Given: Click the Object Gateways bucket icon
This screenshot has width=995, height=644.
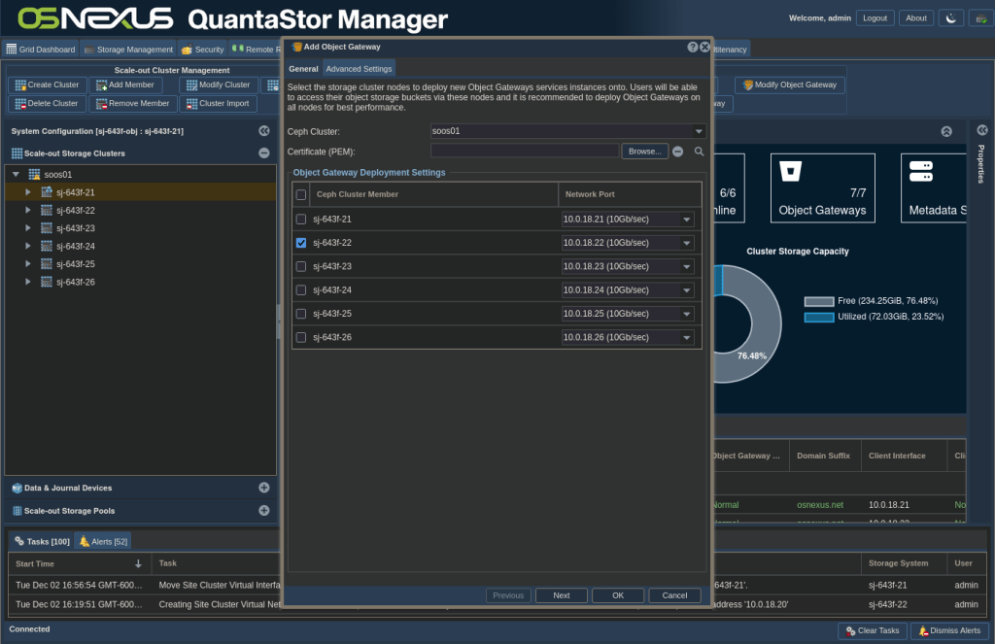Looking at the screenshot, I should pos(794,172).
